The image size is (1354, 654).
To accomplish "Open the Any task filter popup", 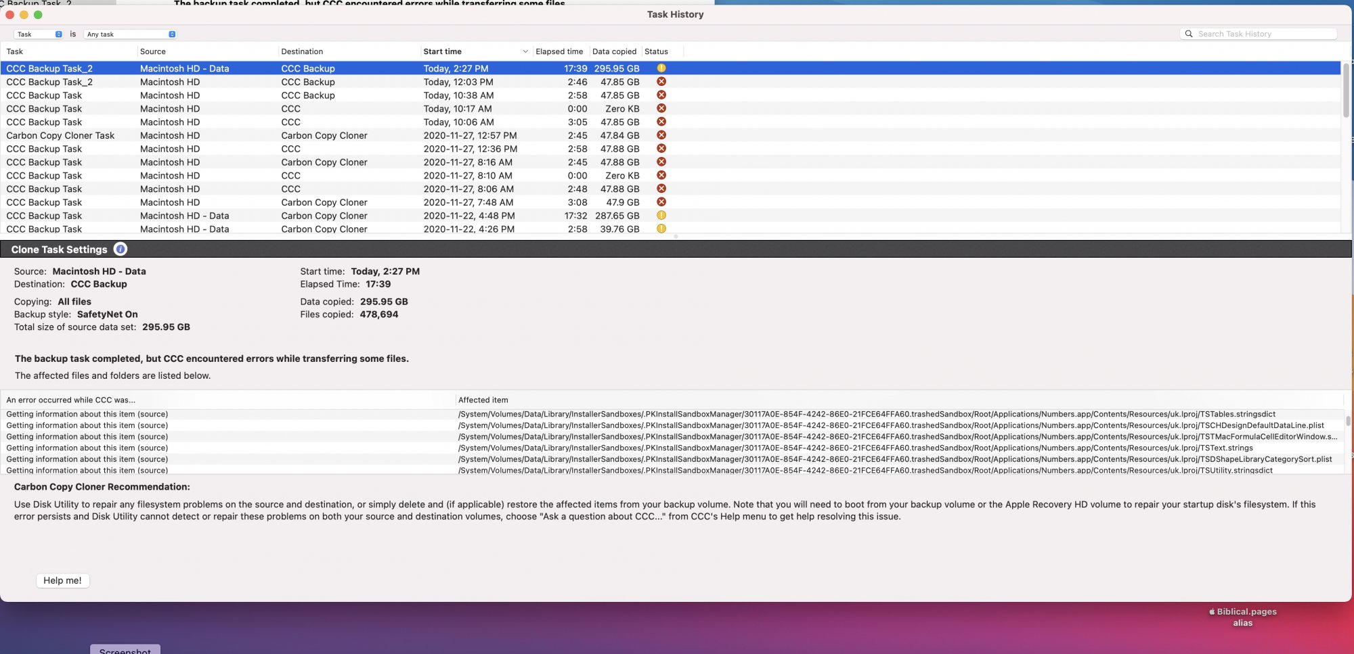I will pyautogui.click(x=131, y=34).
